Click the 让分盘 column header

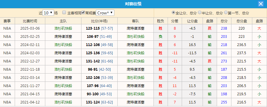192,21
